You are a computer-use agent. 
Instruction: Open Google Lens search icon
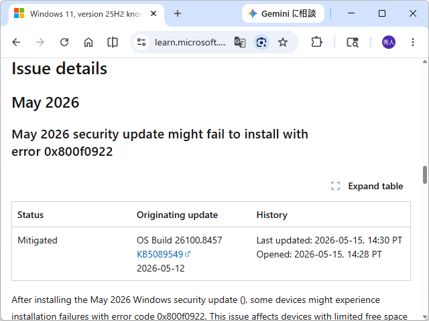pyautogui.click(x=261, y=42)
